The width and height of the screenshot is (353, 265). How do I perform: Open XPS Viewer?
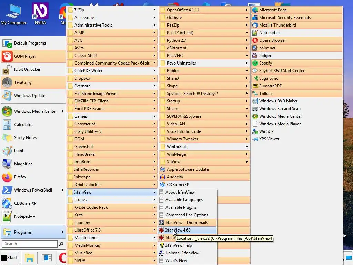[297, 139]
